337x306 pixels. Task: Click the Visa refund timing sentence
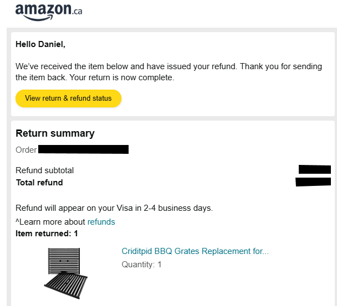point(114,209)
